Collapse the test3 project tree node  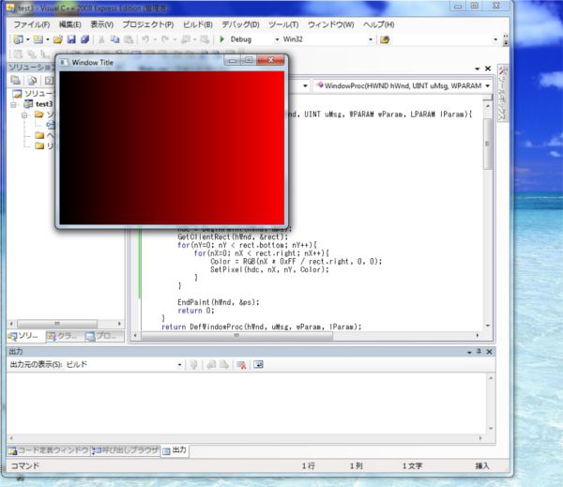14,104
